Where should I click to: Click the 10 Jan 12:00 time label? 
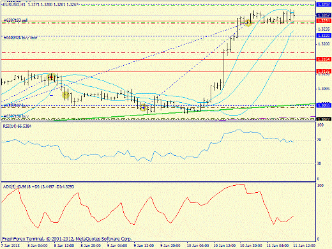(225, 246)
